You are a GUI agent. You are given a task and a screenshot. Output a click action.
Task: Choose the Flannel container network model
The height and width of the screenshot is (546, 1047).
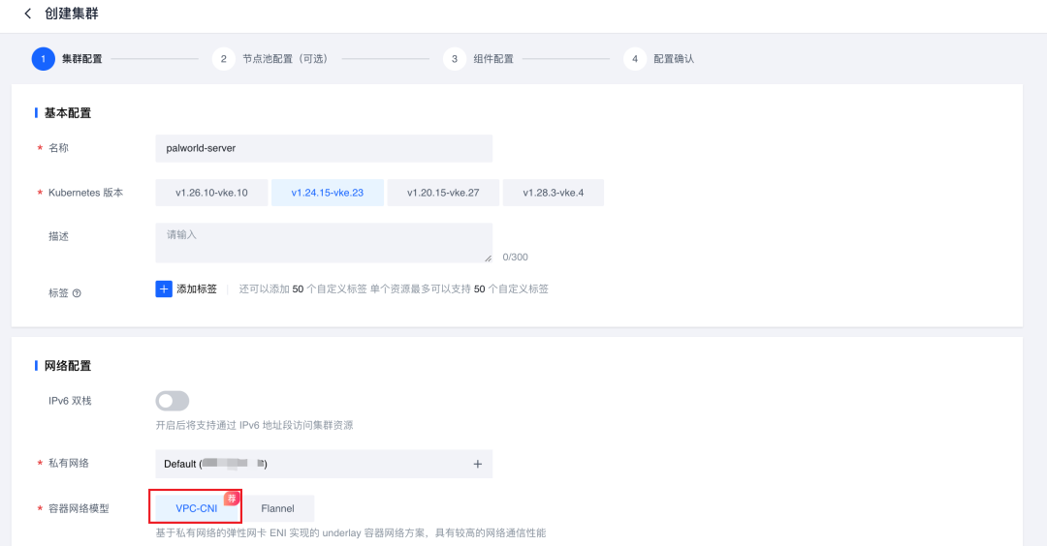(x=278, y=508)
